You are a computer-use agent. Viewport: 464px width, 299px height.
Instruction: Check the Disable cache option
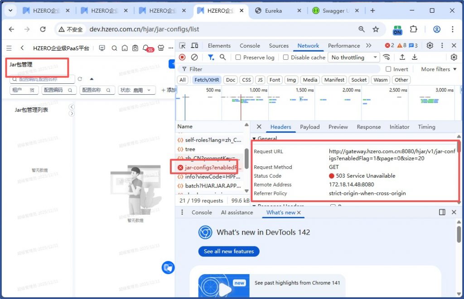coord(286,58)
